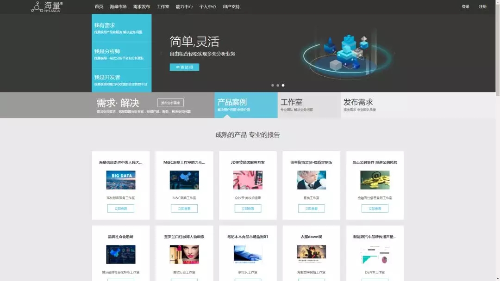
Task: Click 立即查看 under JD美妆品牌解决方案
Action: tap(248, 208)
